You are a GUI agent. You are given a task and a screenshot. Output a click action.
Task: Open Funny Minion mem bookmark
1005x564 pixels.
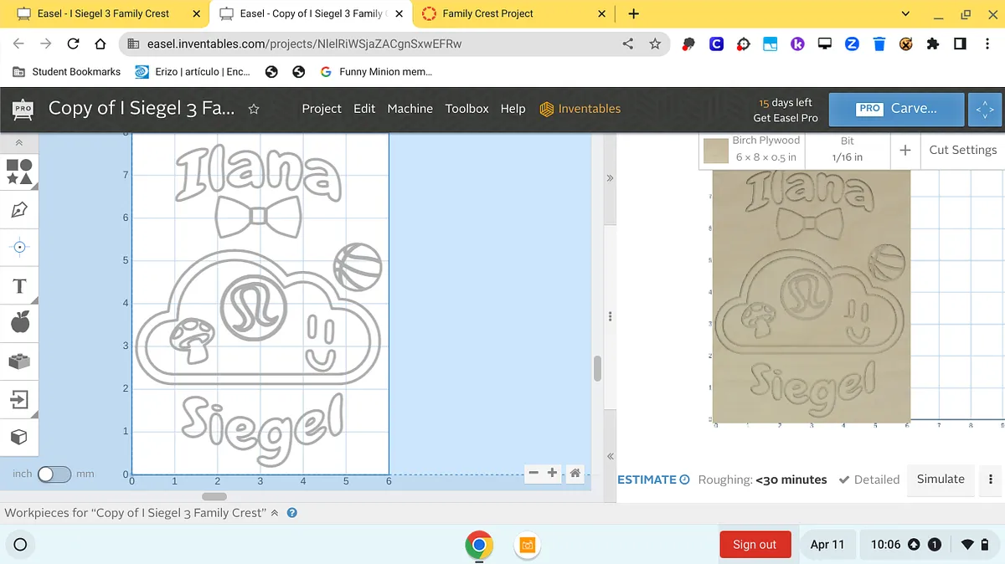coord(376,72)
